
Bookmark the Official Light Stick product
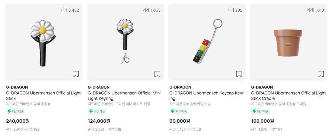(x=76, y=74)
